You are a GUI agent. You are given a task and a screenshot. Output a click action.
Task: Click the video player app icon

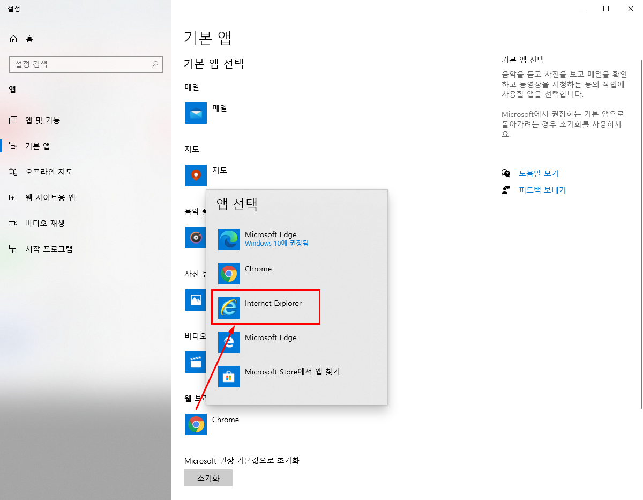tap(196, 362)
